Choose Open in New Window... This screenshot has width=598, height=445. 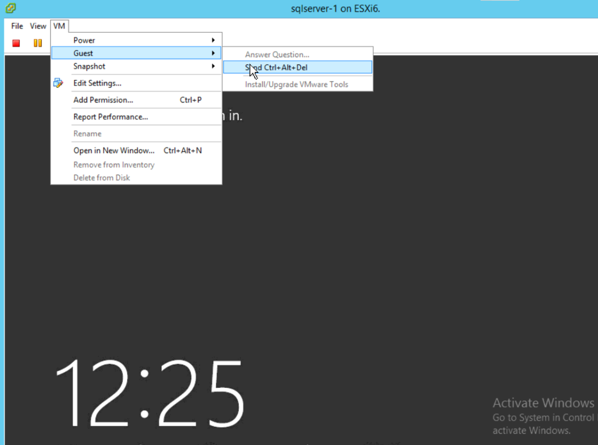click(136, 150)
